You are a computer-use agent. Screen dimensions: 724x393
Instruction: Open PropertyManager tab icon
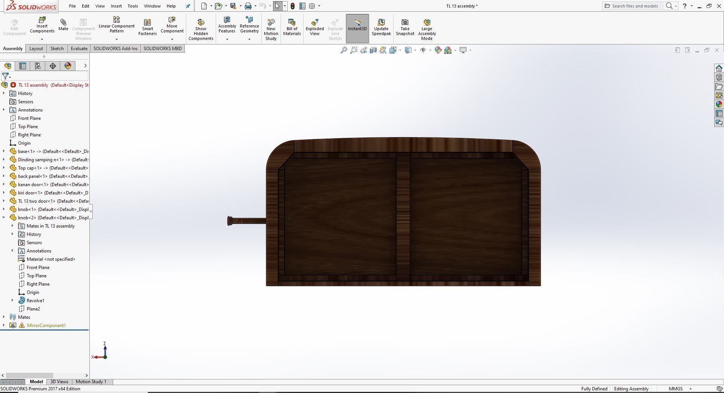23,66
